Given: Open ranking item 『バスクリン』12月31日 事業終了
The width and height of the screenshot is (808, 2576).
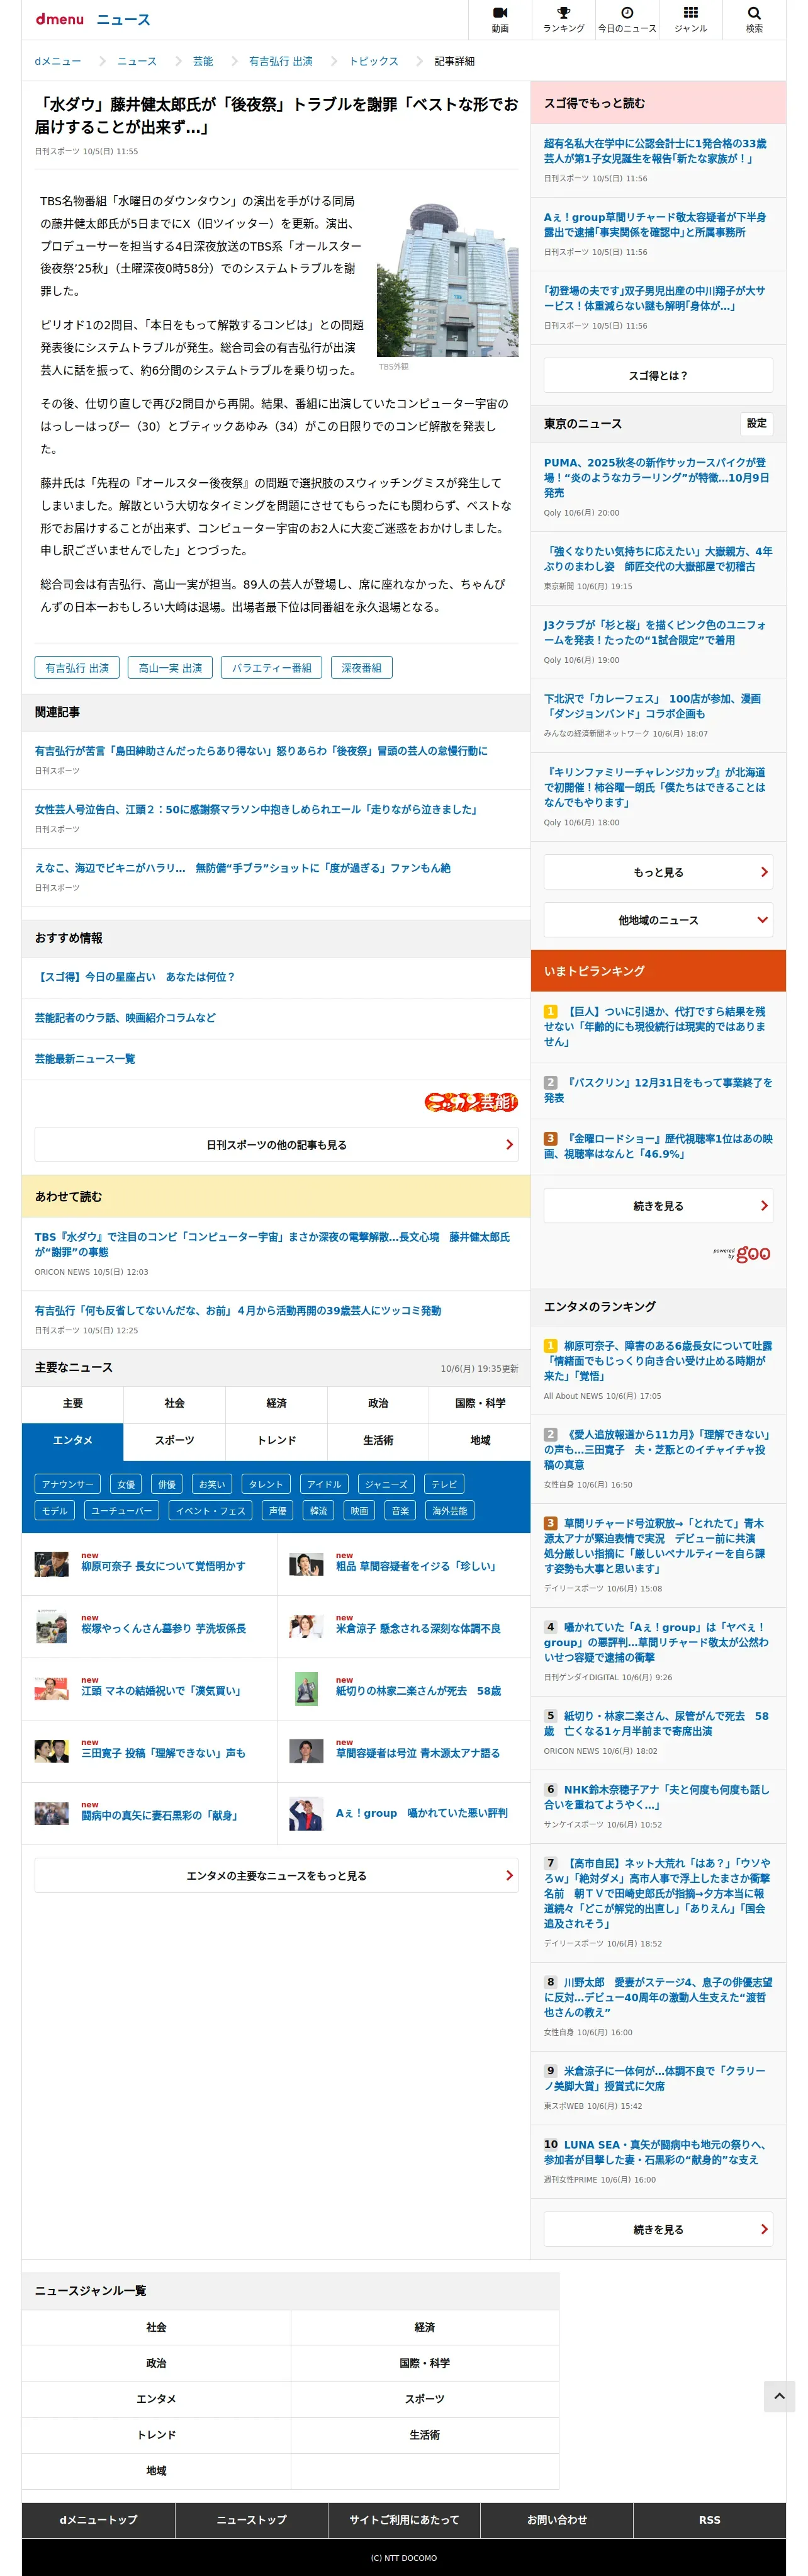Looking at the screenshot, I should 658,1090.
